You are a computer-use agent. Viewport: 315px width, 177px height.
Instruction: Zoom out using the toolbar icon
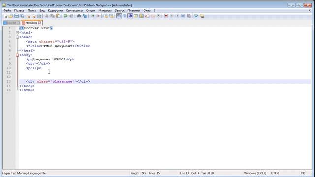(98, 16)
